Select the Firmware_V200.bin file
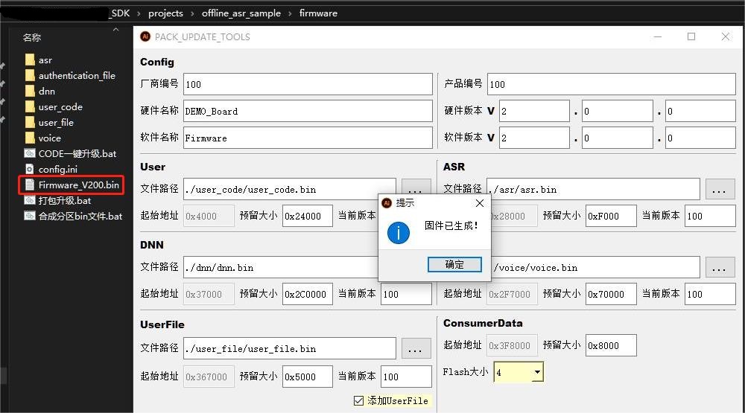745x413 pixels. pos(78,185)
